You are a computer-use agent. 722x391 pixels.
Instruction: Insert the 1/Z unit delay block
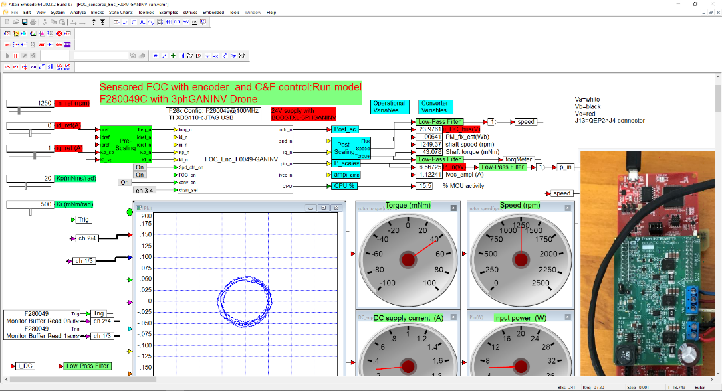tap(16, 66)
